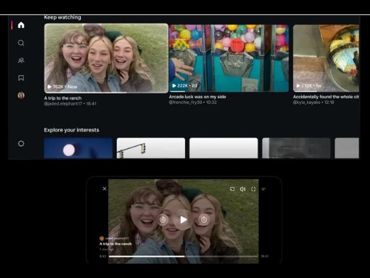Seek on the video progress bar
This screenshot has height=278, width=370.
pyautogui.click(x=184, y=256)
